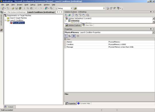Click the (Name) property row
The image size is (155, 112).
111,42
